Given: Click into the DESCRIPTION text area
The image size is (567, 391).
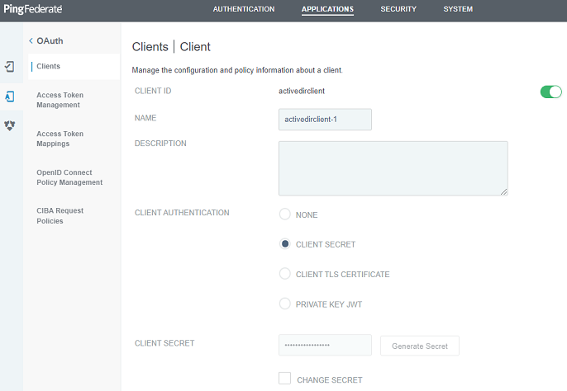Looking at the screenshot, I should click(x=393, y=168).
